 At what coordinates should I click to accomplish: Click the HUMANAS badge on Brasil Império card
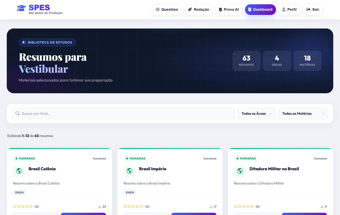[135, 158]
